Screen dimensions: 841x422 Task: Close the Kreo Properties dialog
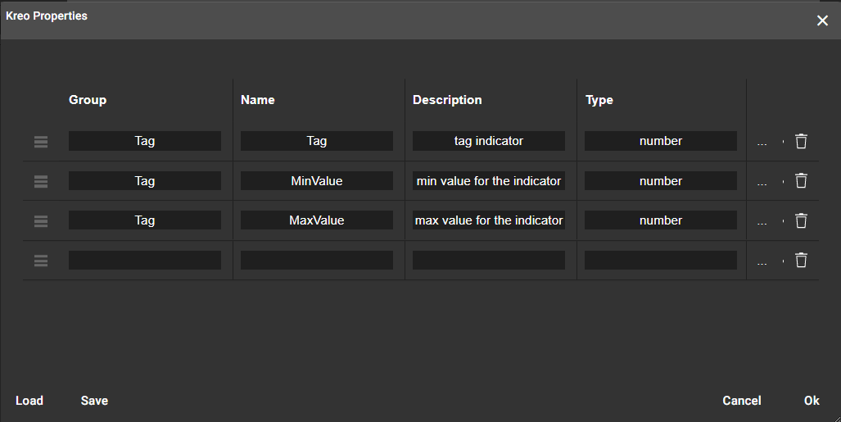(x=822, y=20)
